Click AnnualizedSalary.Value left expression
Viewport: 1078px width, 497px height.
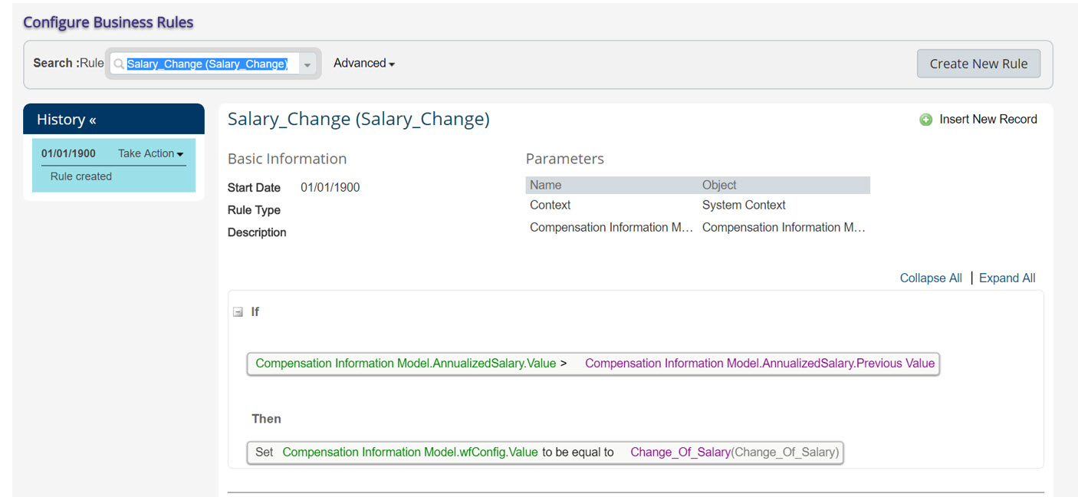point(406,364)
